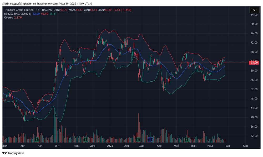Click the Окт label on the time axis

click(x=57, y=146)
